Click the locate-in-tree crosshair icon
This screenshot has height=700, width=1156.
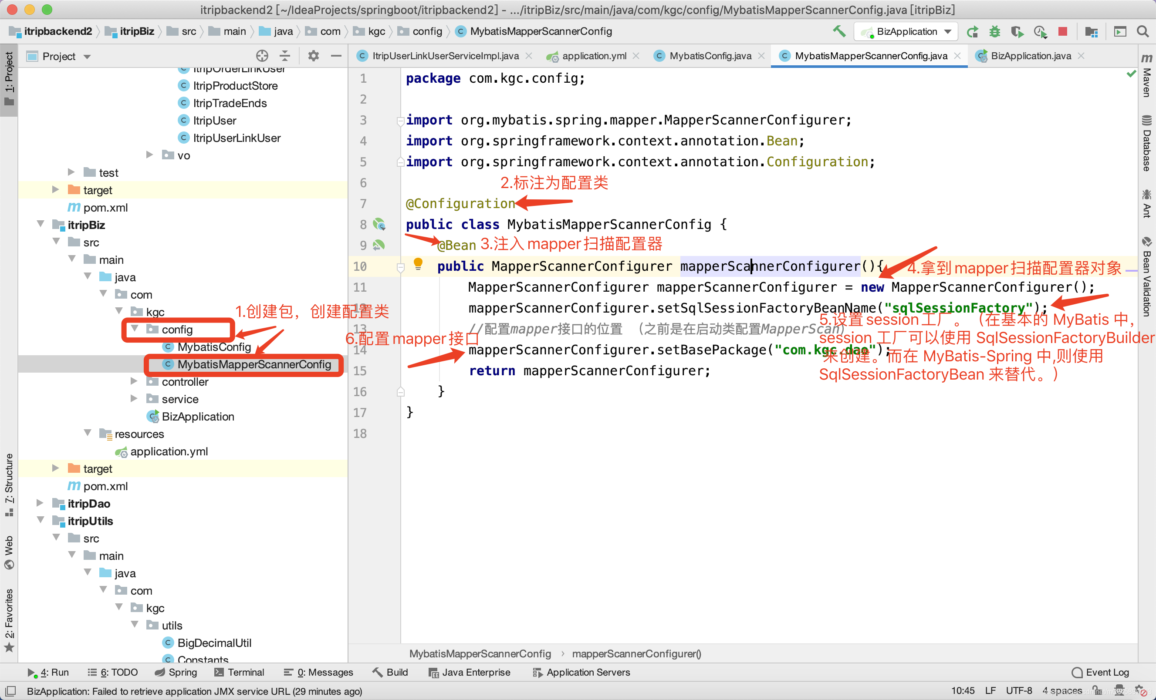coord(262,56)
